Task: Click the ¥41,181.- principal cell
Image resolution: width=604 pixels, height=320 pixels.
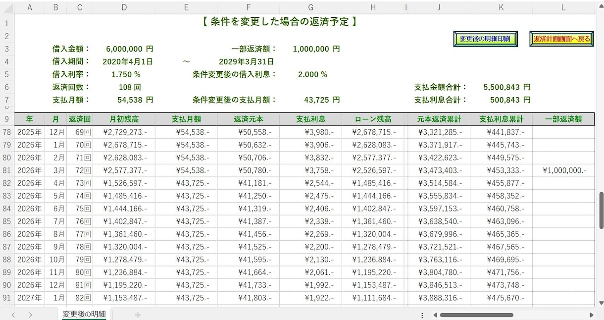Action: pyautogui.click(x=249, y=183)
